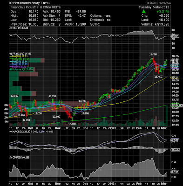This screenshot has height=186, width=183.
Task: Click the SCTR label
Action: (x=95, y=24)
